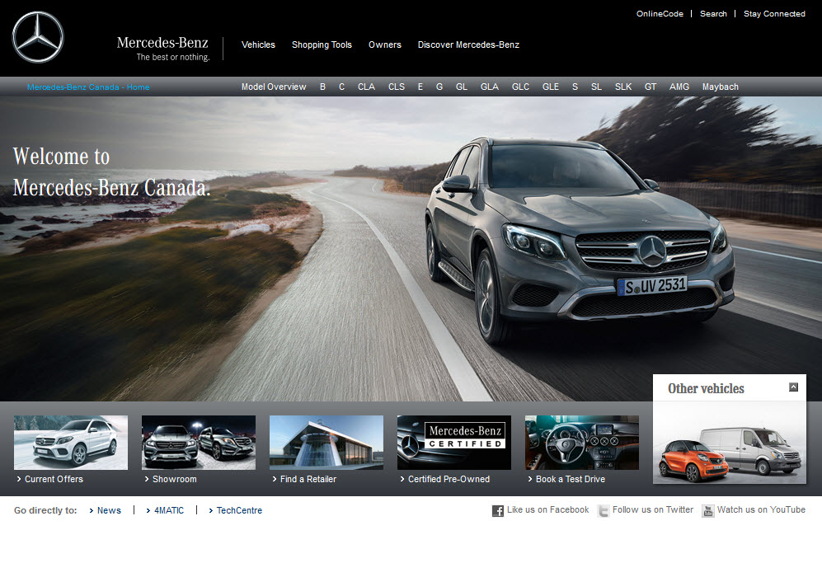The height and width of the screenshot is (563, 822).
Task: Click the Other vehicles heading
Action: (706, 388)
